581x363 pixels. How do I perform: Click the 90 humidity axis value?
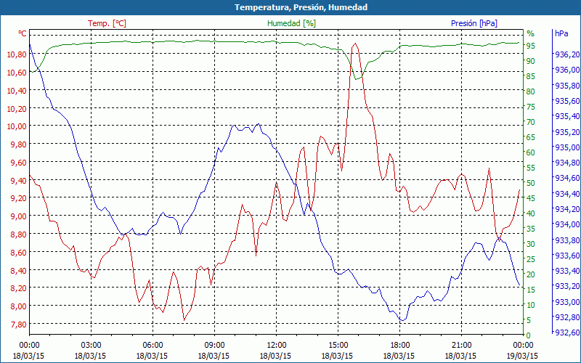coord(531,61)
